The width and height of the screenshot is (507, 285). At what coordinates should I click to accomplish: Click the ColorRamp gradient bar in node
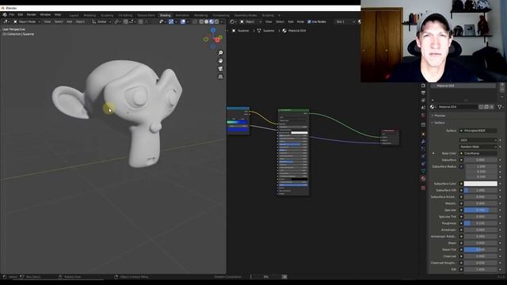point(238,122)
